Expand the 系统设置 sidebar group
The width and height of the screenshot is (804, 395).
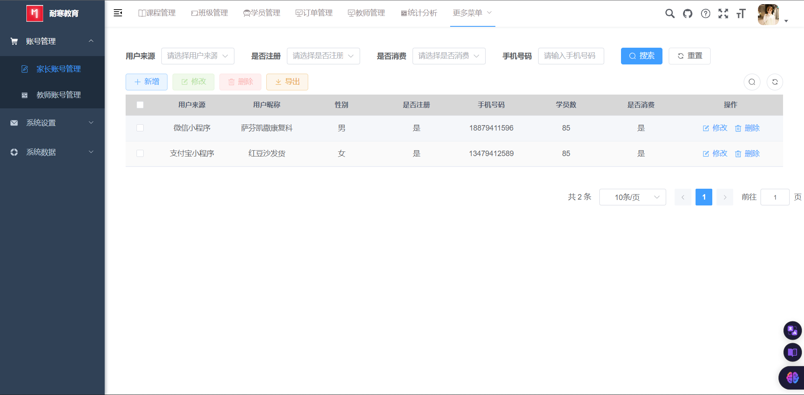pyautogui.click(x=52, y=123)
